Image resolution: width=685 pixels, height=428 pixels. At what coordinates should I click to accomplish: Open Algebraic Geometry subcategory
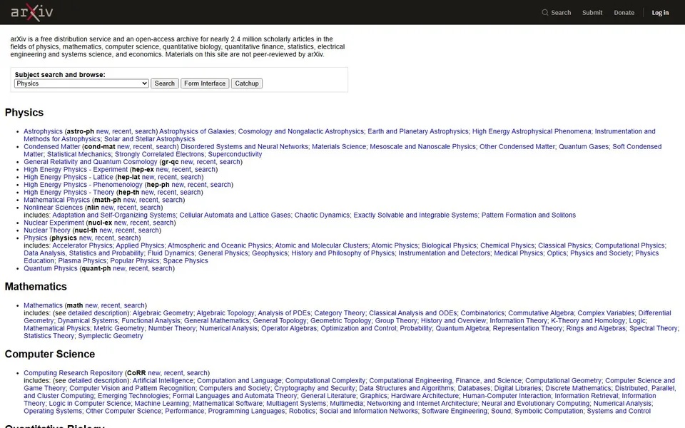(x=163, y=313)
